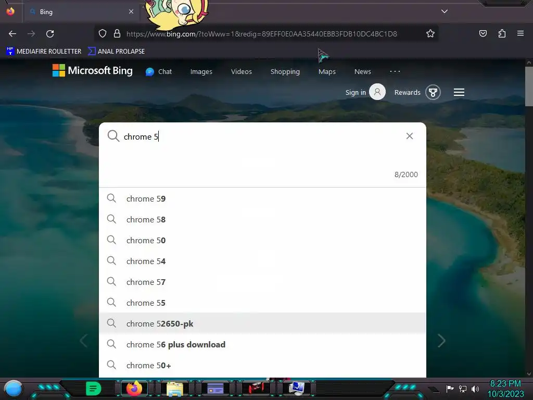Select suggestion 'chrome 57'
The image size is (533, 400).
(262, 282)
